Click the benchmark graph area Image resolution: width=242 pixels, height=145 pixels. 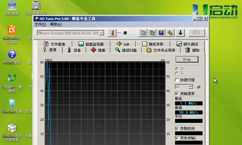pyautogui.click(x=105, y=103)
